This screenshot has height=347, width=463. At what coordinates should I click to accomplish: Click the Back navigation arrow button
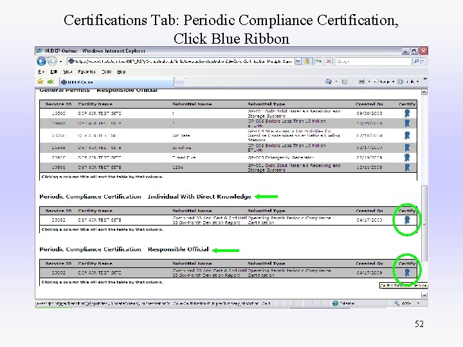41,61
